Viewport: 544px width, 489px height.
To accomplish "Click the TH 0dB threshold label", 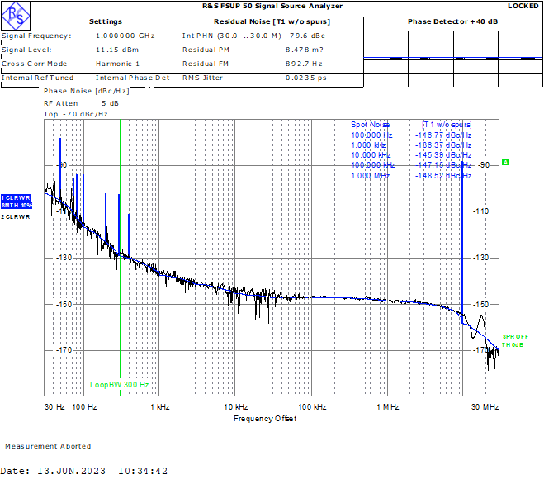I will click(x=513, y=345).
